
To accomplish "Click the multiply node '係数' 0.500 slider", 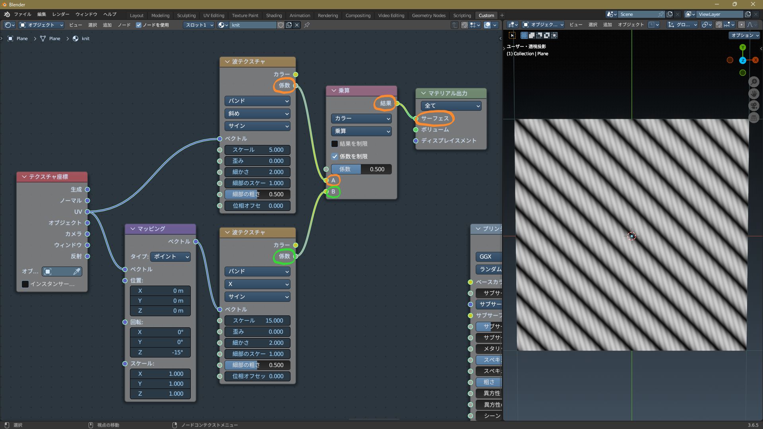I will coord(361,169).
